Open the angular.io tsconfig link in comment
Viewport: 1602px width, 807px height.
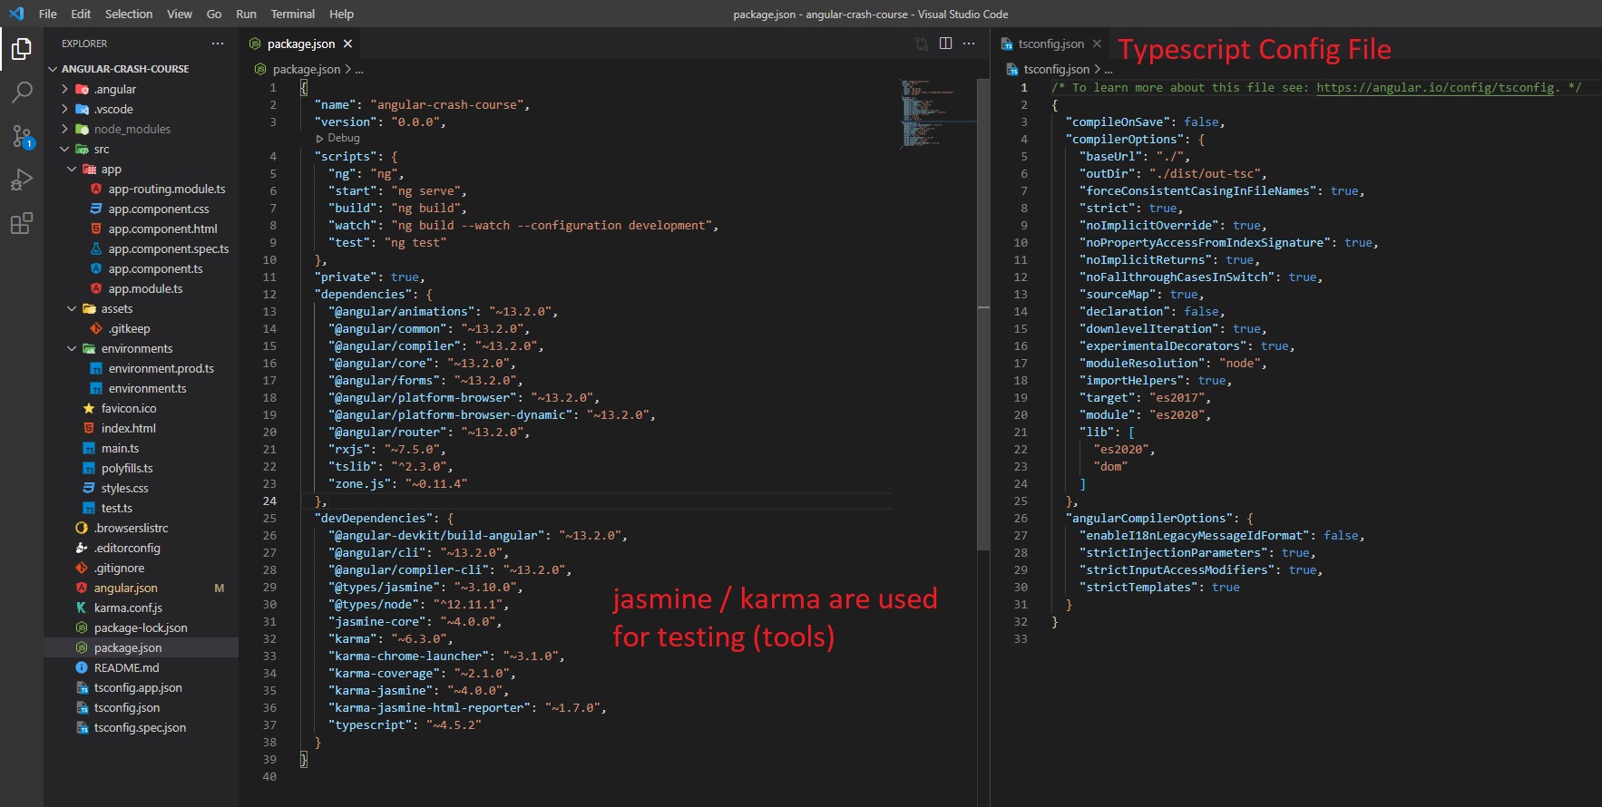pyautogui.click(x=1435, y=87)
